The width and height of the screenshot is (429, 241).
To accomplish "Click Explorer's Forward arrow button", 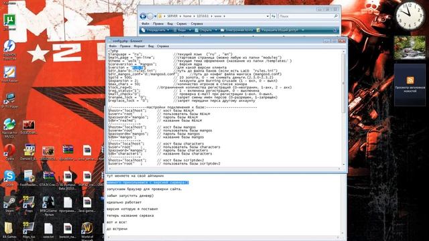I will coord(150,16).
